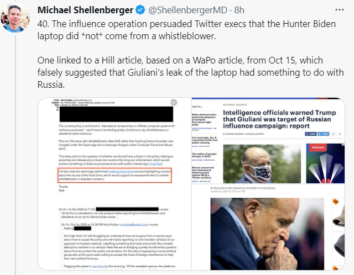The width and height of the screenshot is (354, 275).
Task: Open the tweet's three-dot More menu
Action: pyautogui.click(x=339, y=10)
